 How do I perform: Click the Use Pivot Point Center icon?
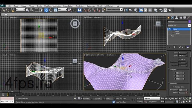pyautogui.click(x=70, y=10)
